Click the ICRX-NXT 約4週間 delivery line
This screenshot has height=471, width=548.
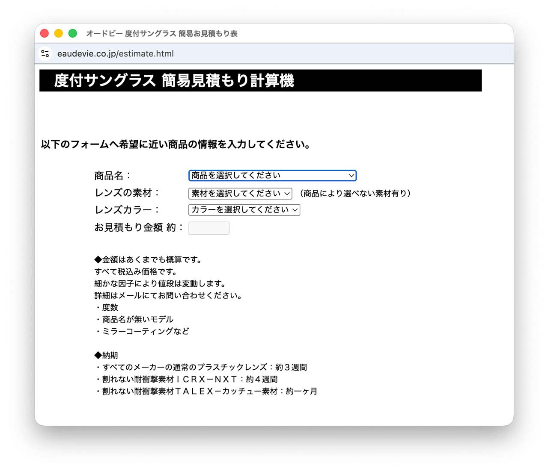(186, 379)
